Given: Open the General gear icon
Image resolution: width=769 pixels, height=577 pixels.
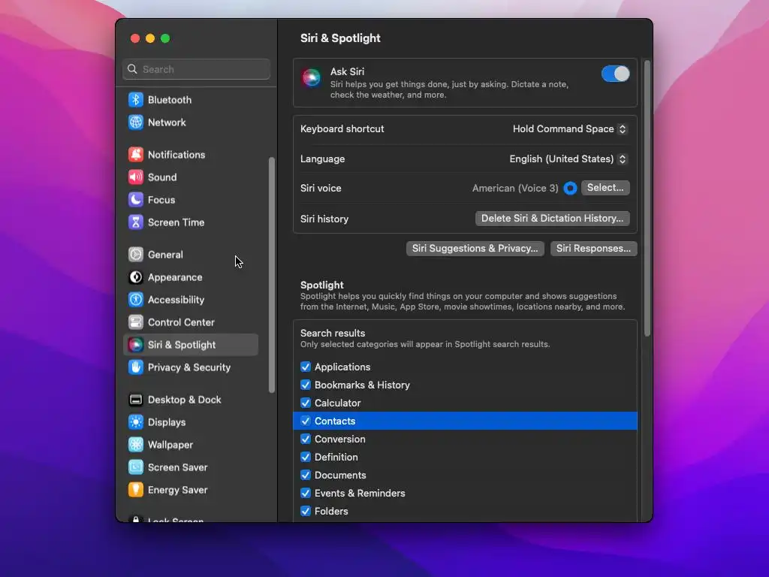Looking at the screenshot, I should tap(136, 255).
